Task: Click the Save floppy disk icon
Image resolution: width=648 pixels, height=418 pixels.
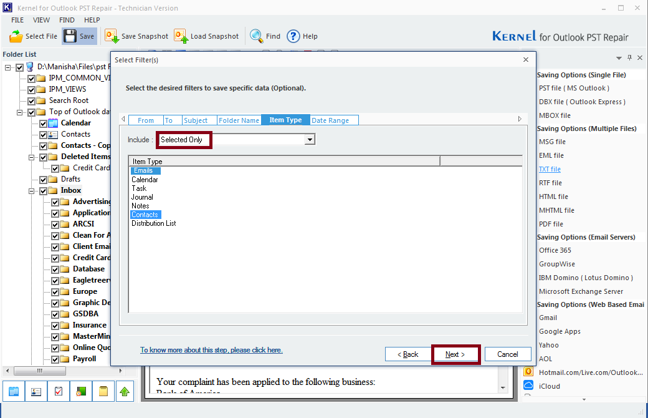Action: point(70,36)
